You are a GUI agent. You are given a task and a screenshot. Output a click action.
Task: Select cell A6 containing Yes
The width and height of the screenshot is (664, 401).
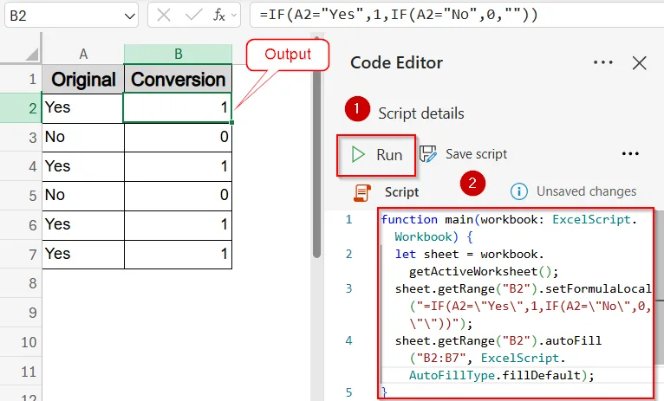click(83, 225)
